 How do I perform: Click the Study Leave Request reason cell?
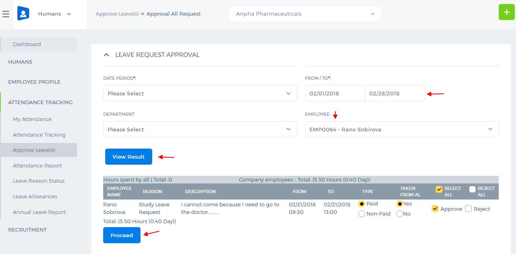[x=154, y=208]
